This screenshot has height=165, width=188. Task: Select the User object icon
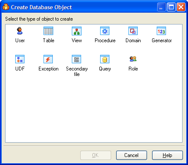[x=20, y=31]
